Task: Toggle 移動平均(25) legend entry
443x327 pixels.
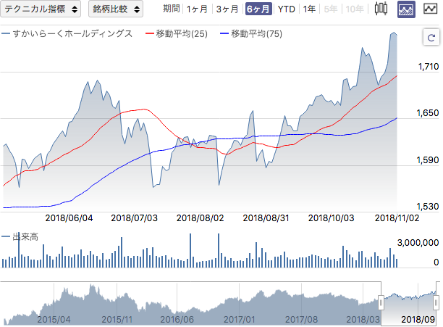Action: (177, 33)
